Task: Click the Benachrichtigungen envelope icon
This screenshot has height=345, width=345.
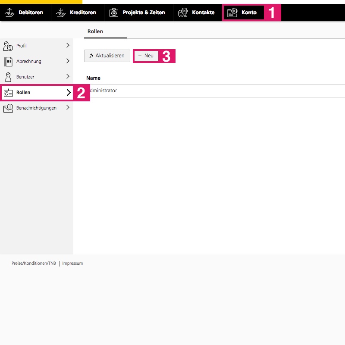Action: (x=8, y=108)
